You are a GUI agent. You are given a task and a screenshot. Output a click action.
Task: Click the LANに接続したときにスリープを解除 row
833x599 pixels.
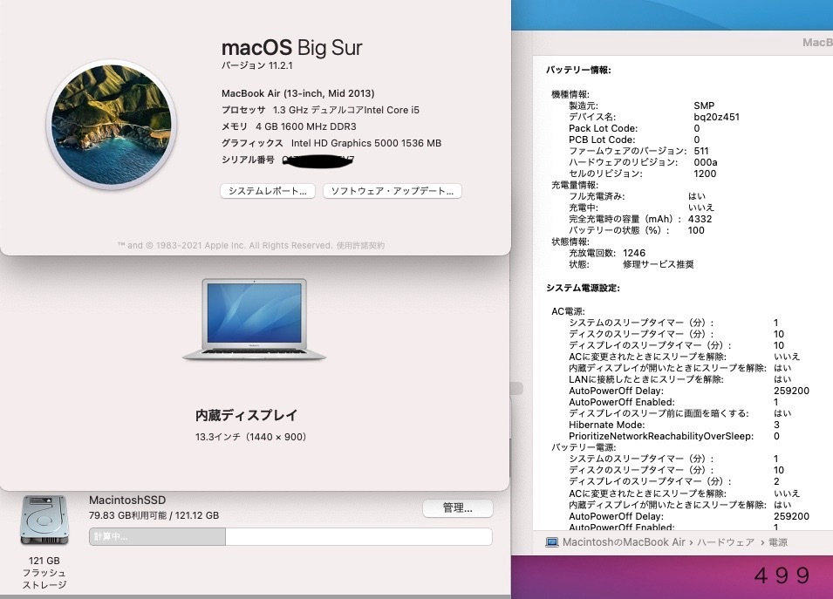click(x=680, y=379)
